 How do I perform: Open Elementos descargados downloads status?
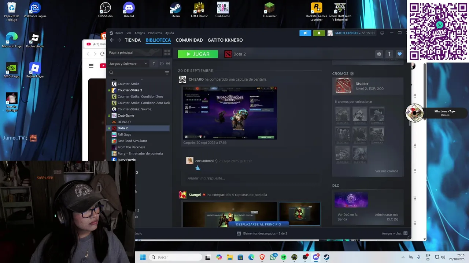(x=262, y=233)
